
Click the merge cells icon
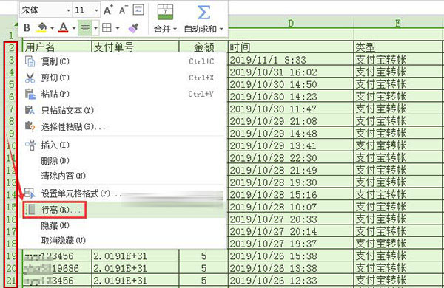point(165,12)
